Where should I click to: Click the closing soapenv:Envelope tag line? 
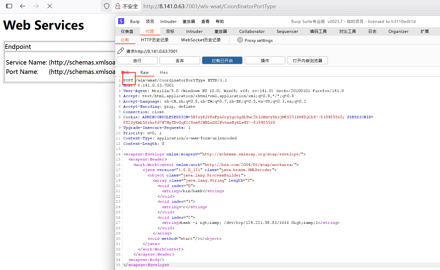pyautogui.click(x=146, y=265)
